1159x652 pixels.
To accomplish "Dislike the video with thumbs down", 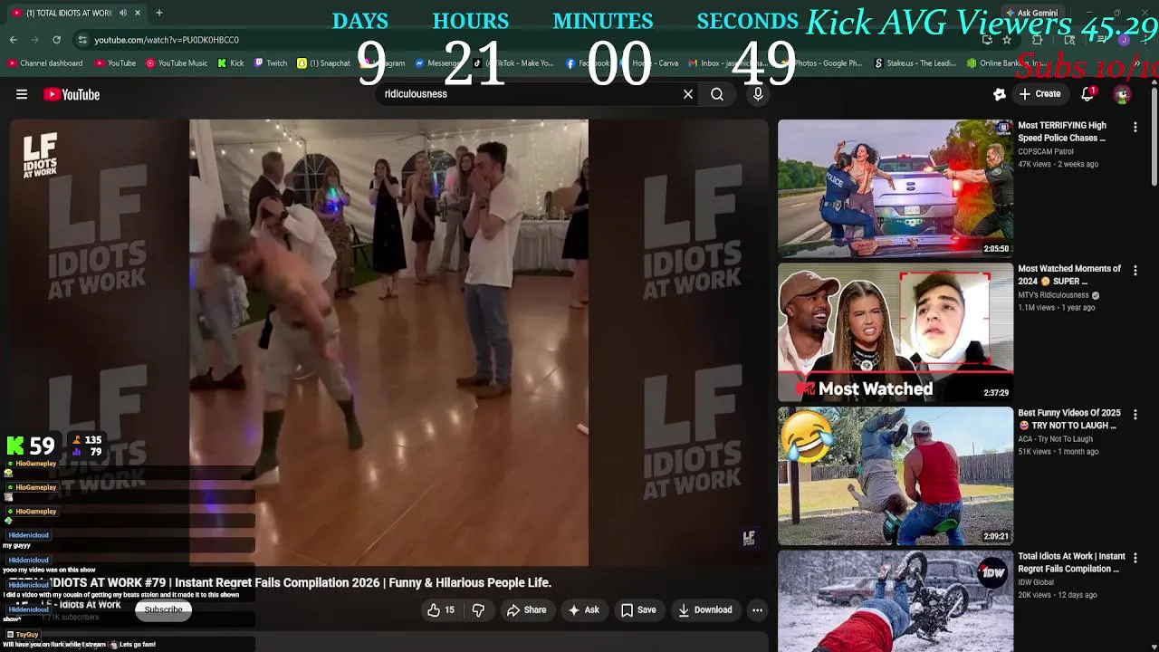I will click(478, 610).
